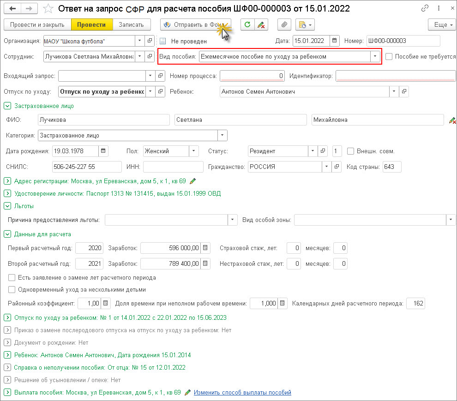Screen dimensions: 457x401
Task: Open Категория dropdown arrow
Action: (222, 135)
